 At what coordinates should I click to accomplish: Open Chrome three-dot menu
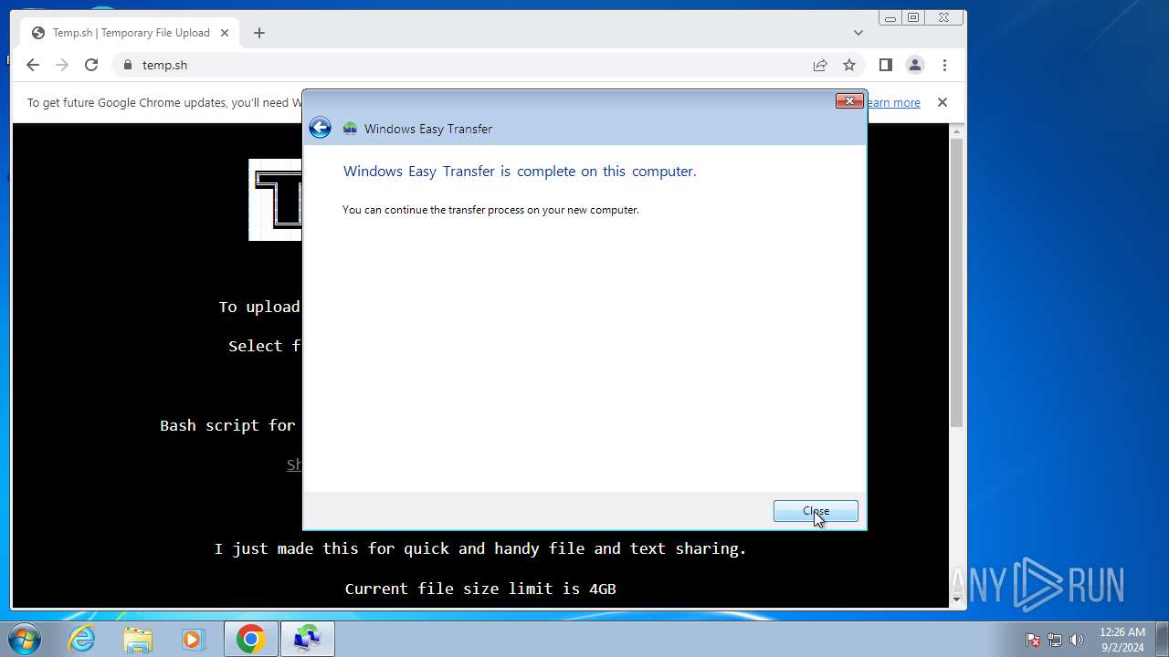point(944,65)
